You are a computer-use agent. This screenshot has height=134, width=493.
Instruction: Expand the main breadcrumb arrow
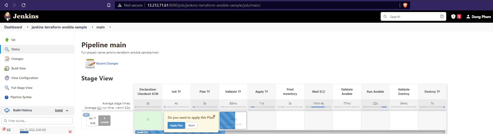(x=110, y=27)
